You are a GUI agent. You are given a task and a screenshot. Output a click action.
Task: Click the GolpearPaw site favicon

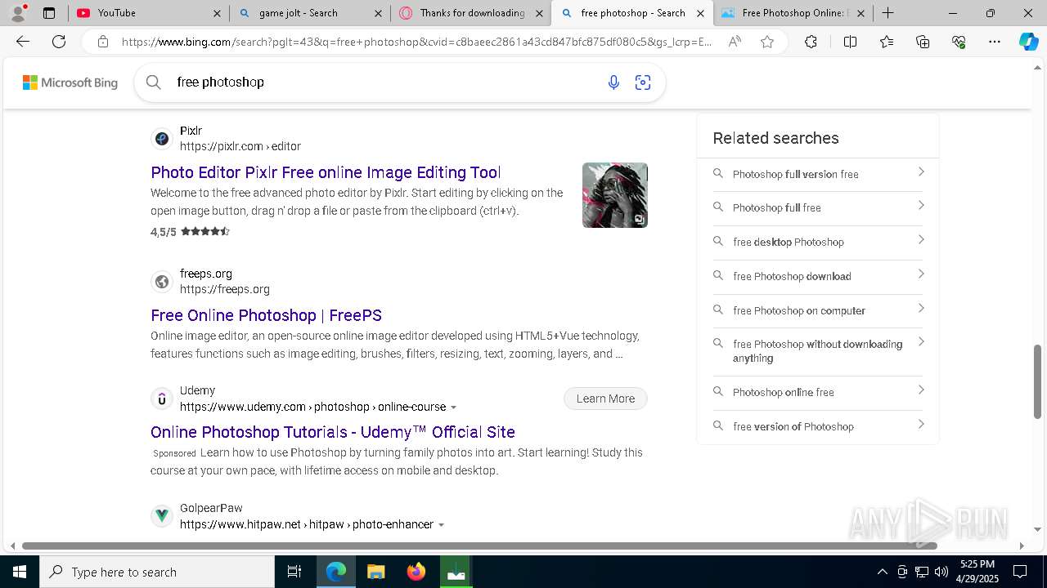click(x=162, y=516)
